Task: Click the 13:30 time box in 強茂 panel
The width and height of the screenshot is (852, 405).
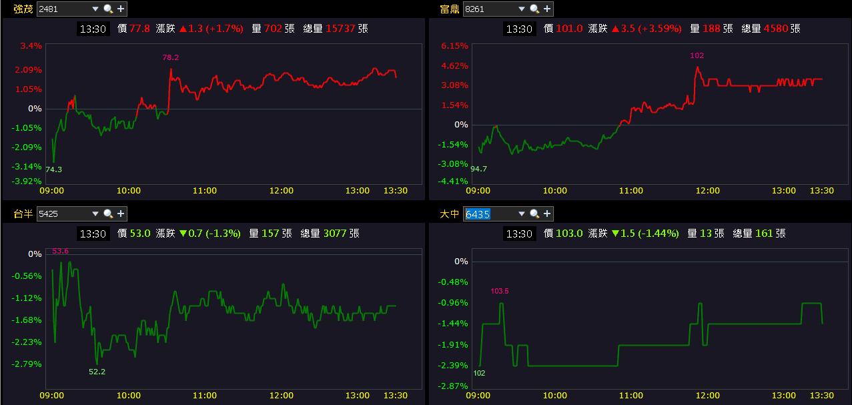Action: [93, 29]
